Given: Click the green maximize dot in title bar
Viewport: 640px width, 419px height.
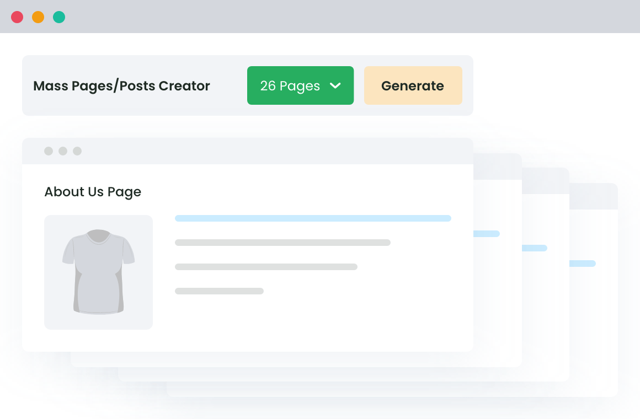Looking at the screenshot, I should pyautogui.click(x=59, y=17).
